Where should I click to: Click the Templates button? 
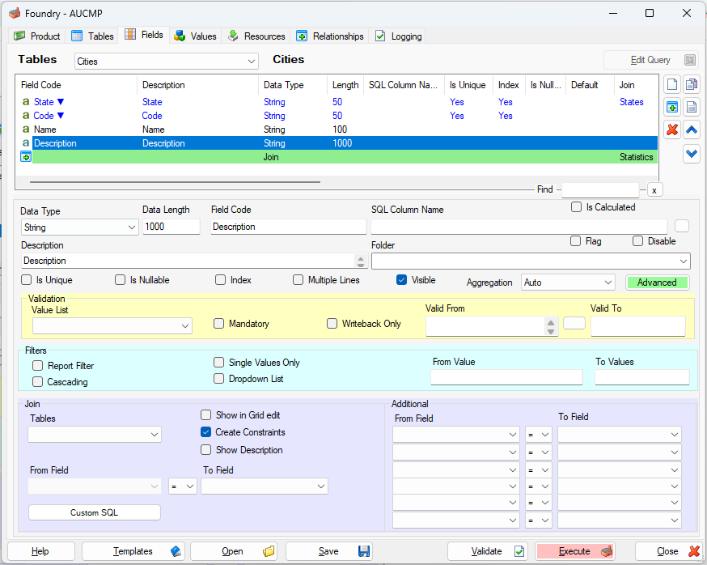(x=133, y=551)
